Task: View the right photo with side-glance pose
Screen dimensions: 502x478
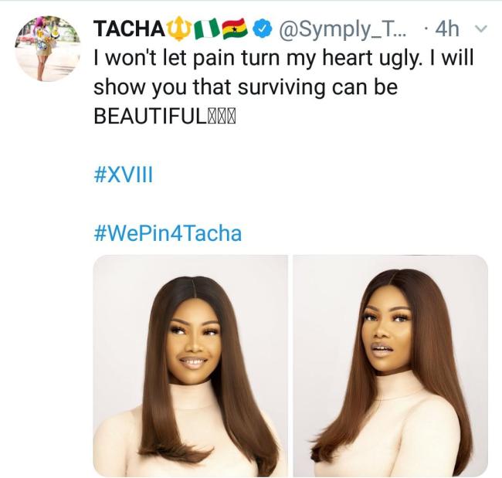Action: [391, 365]
